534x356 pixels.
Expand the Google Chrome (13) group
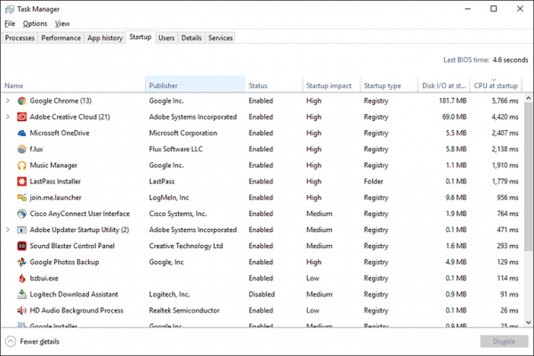click(x=8, y=101)
